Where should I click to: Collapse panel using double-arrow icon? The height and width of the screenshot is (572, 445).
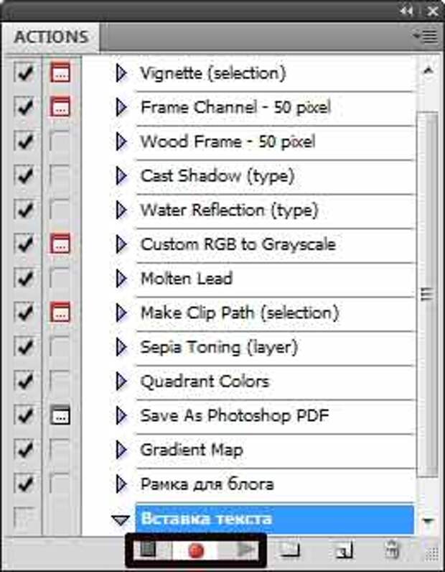(x=406, y=11)
